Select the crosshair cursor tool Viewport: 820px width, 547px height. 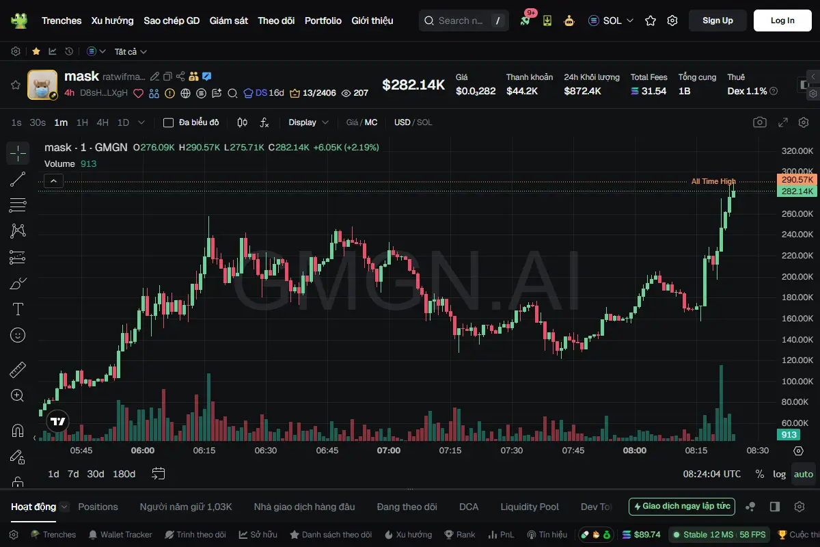18,153
